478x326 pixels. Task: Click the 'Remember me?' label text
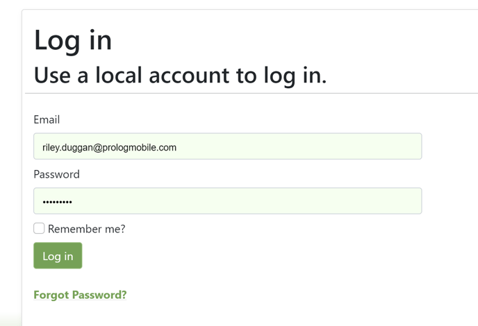(x=86, y=229)
